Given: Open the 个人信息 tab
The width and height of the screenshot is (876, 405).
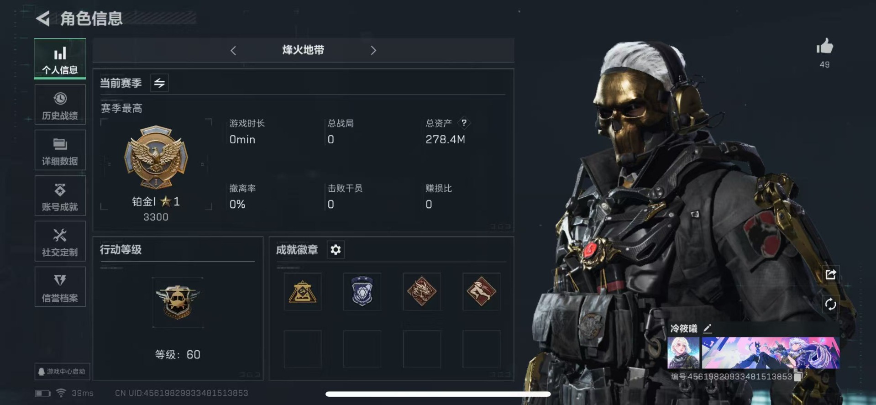Looking at the screenshot, I should tap(60, 59).
